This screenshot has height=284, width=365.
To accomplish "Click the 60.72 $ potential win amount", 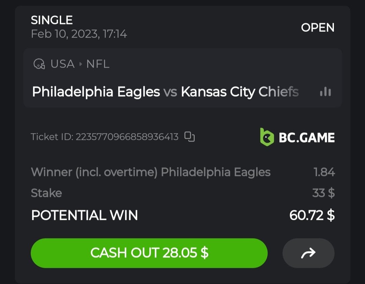I will 312,215.
